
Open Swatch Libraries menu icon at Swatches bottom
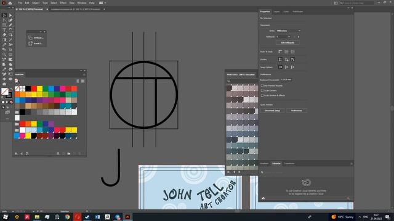17,153
